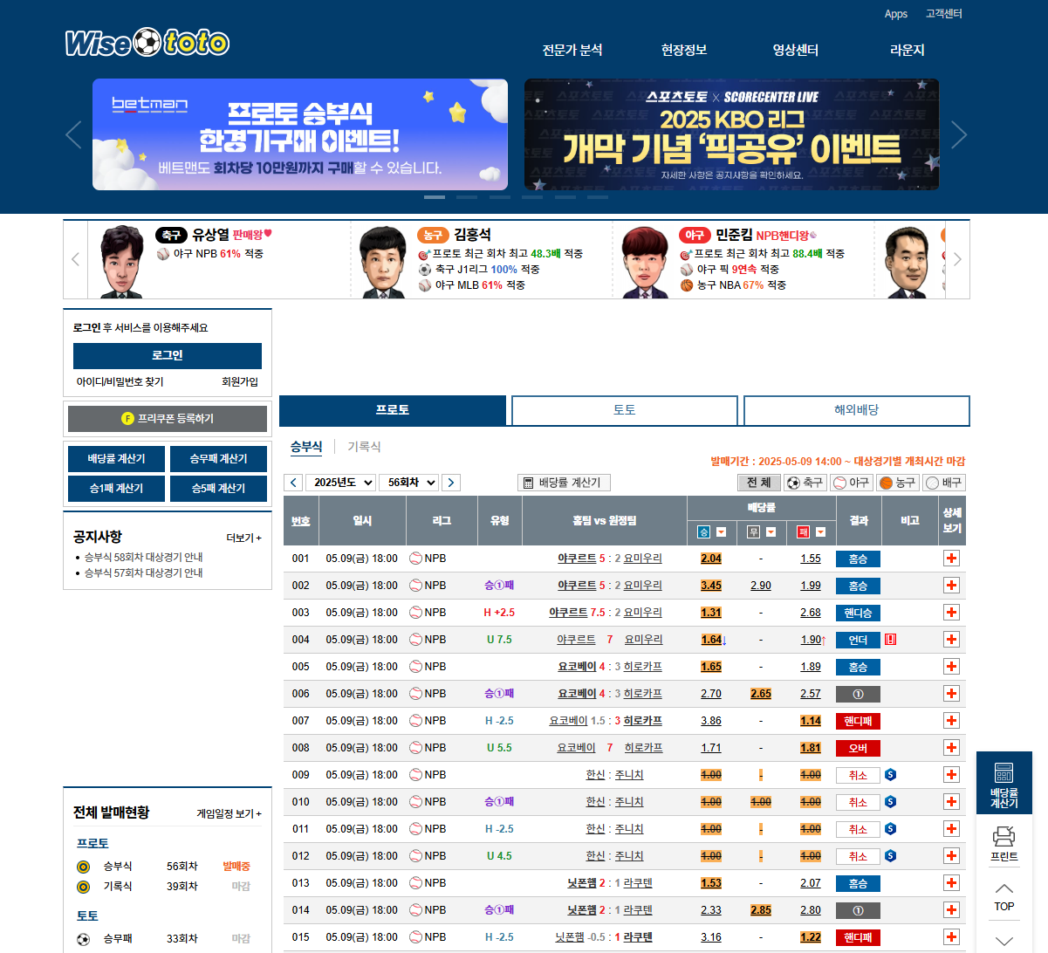
Task: Open details plus icon for match 010
Action: [x=951, y=802]
